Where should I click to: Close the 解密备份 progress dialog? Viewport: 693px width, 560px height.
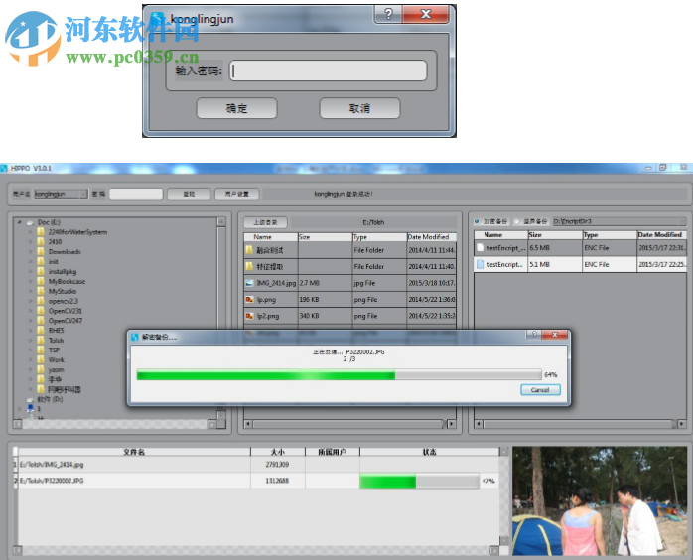coord(555,335)
